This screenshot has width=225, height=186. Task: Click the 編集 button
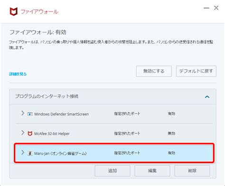[152, 171]
